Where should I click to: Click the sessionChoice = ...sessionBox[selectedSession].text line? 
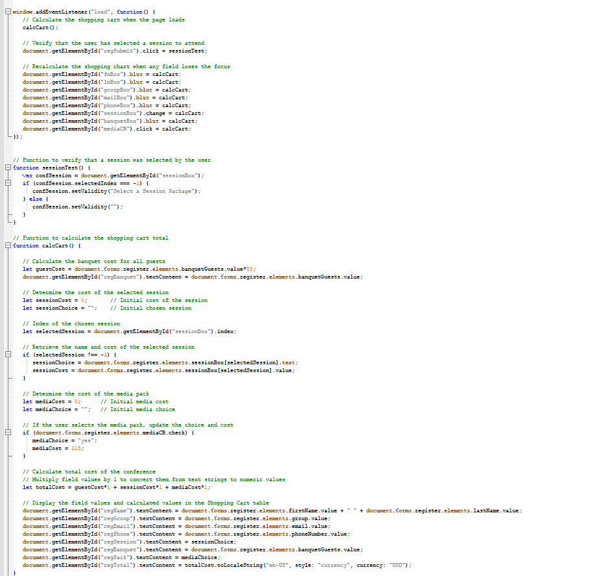point(165,362)
